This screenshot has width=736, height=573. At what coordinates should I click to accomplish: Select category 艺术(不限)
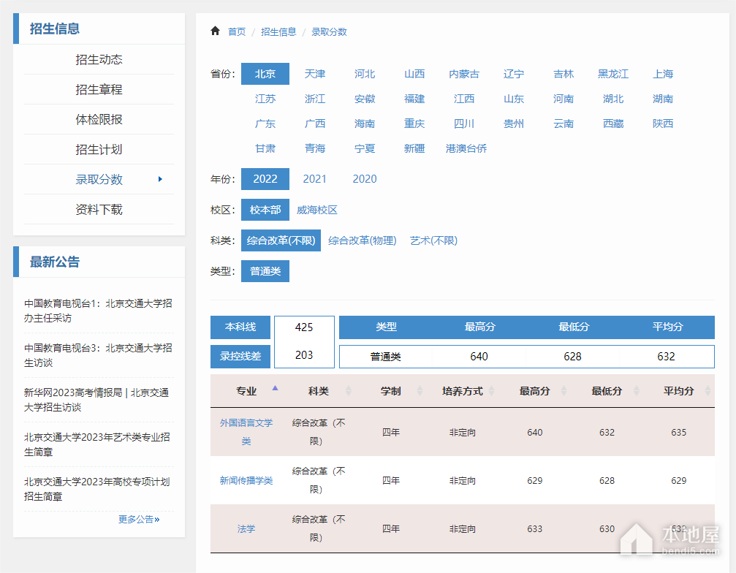433,240
